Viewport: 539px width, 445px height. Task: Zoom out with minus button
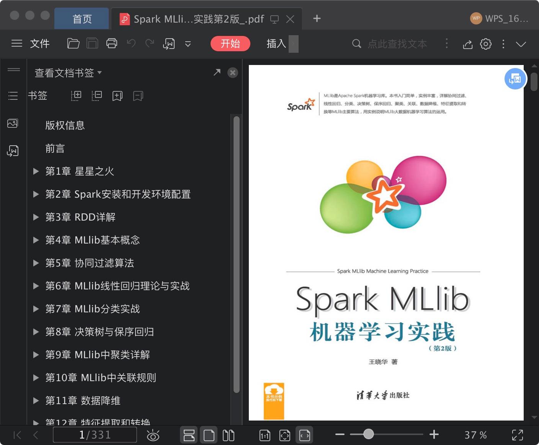point(340,434)
